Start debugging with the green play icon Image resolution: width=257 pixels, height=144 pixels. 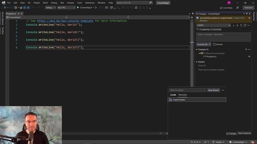[78, 8]
